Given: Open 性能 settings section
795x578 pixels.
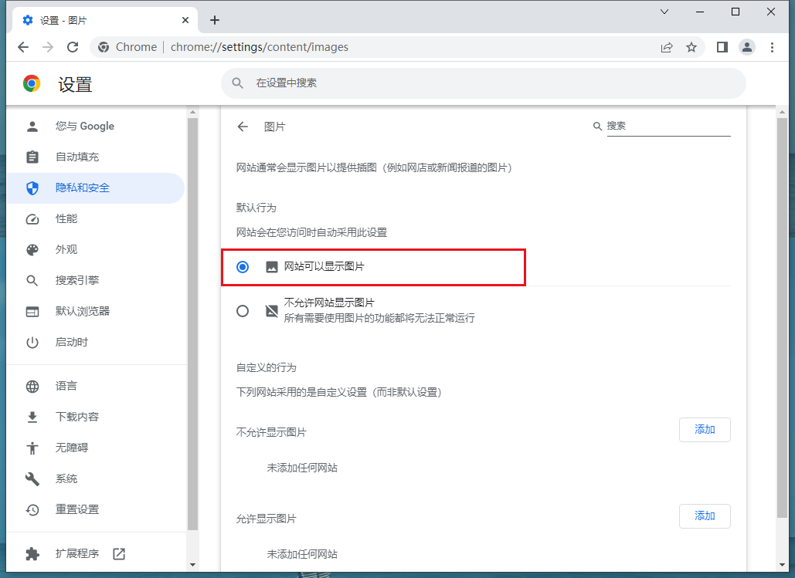Looking at the screenshot, I should 95,219.
